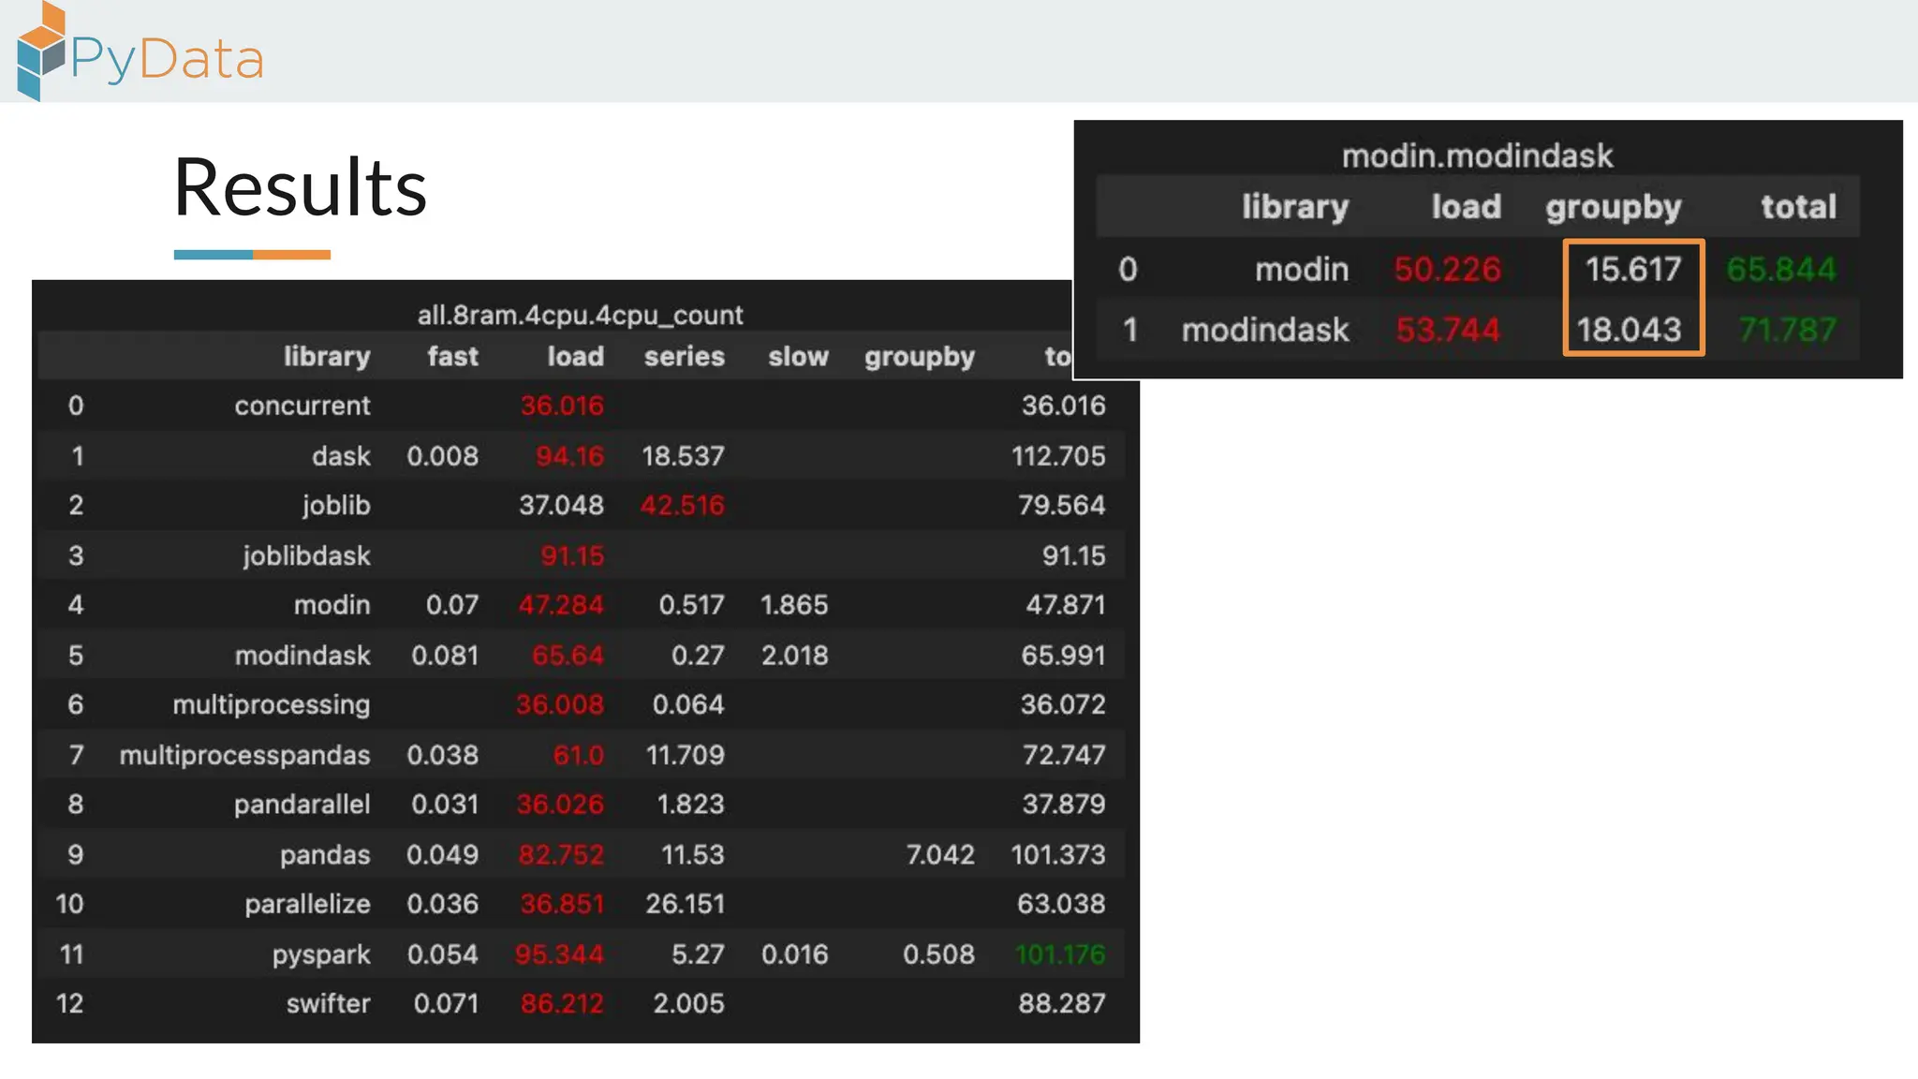The width and height of the screenshot is (1918, 1079).
Task: Click the 'groupby' header in main table
Action: tap(919, 357)
